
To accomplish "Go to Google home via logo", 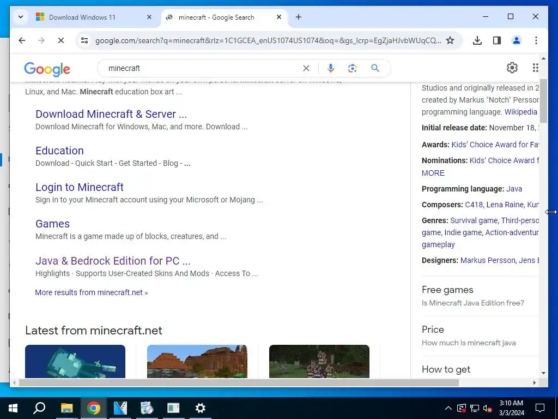I will click(x=47, y=69).
